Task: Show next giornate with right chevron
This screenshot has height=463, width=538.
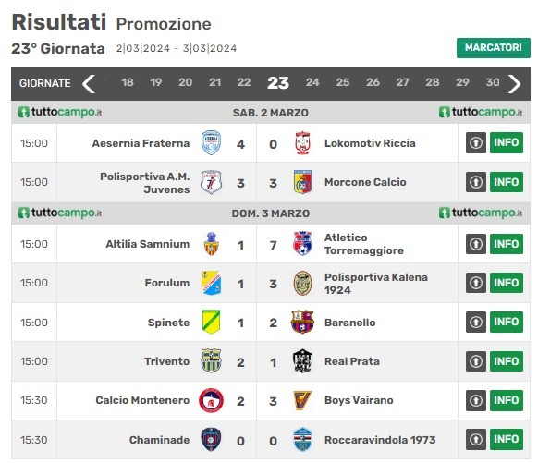Action: point(514,84)
